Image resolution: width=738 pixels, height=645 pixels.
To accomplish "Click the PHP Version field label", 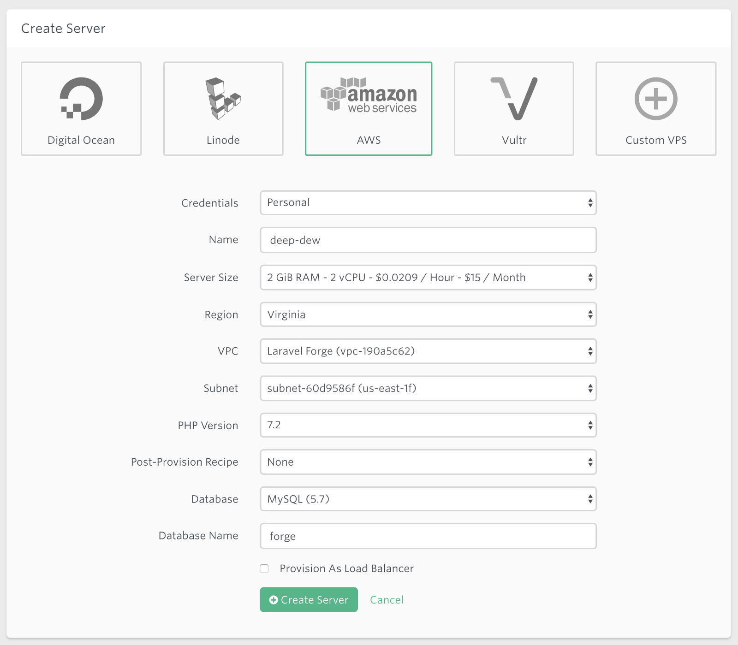I will pyautogui.click(x=208, y=426).
